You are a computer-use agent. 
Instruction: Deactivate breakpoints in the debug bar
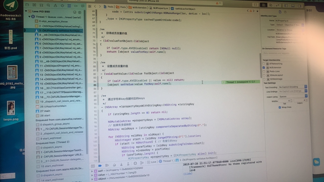100,166
